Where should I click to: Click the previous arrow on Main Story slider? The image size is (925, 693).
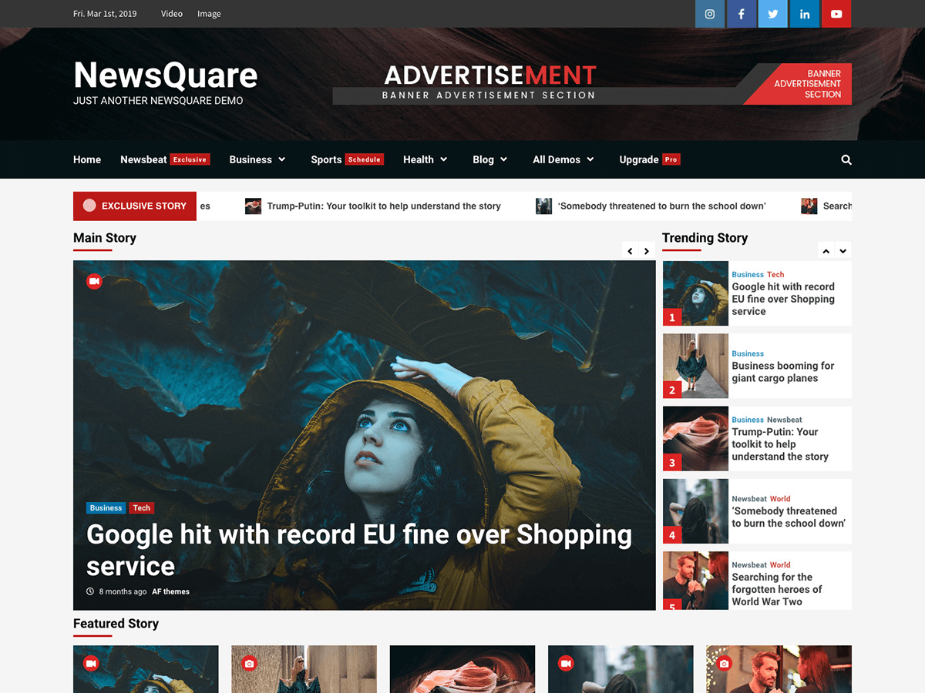[x=630, y=250]
